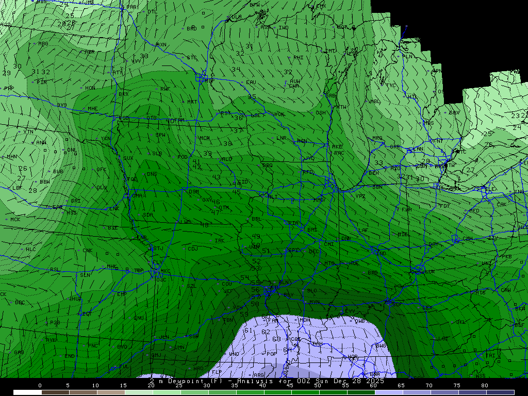The height and width of the screenshot is (396, 528).
Task: Click the TRI station label
Action: 490,356
